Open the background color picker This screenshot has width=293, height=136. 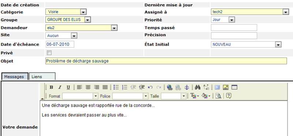pyautogui.click(x=206, y=96)
